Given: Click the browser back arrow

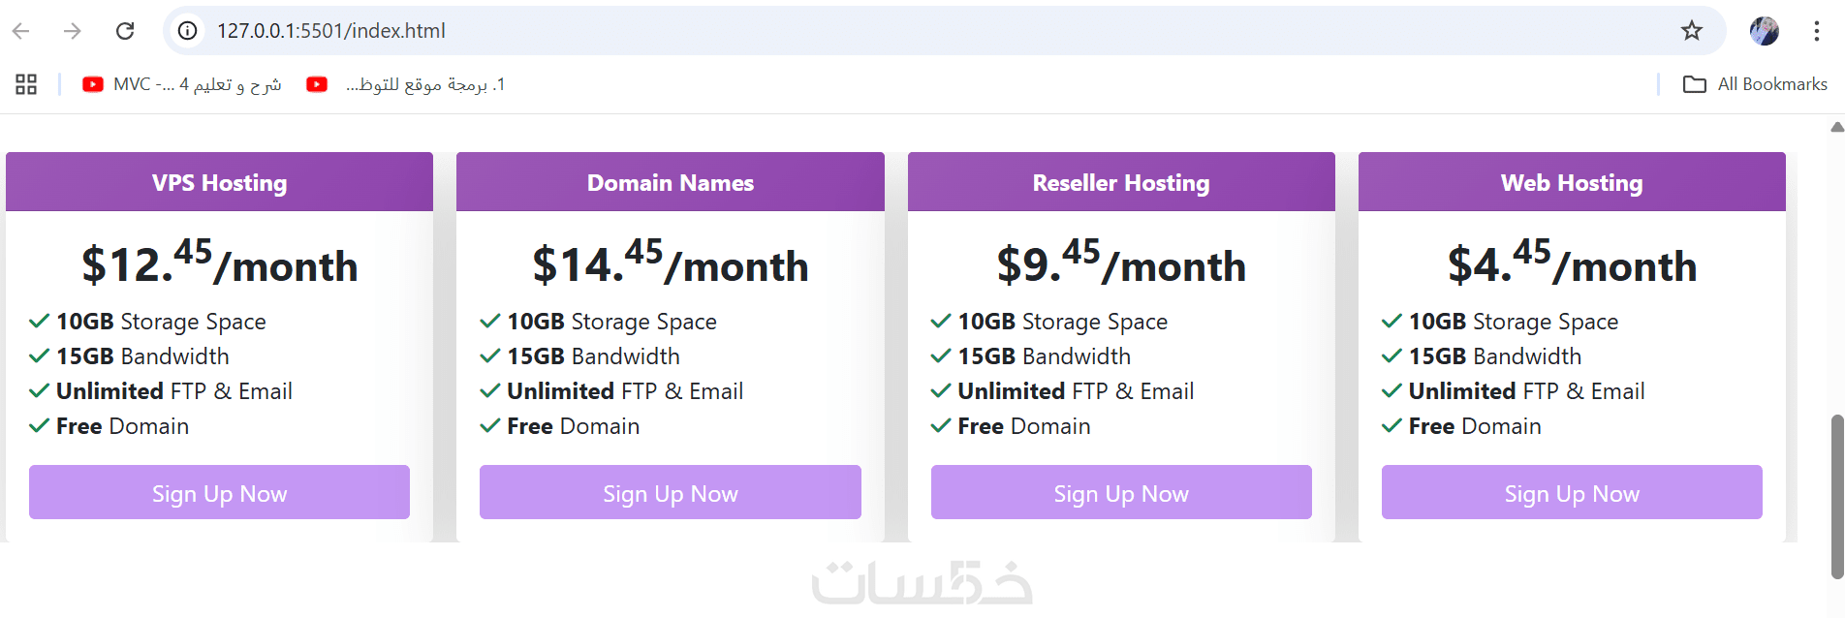Looking at the screenshot, I should point(21,31).
